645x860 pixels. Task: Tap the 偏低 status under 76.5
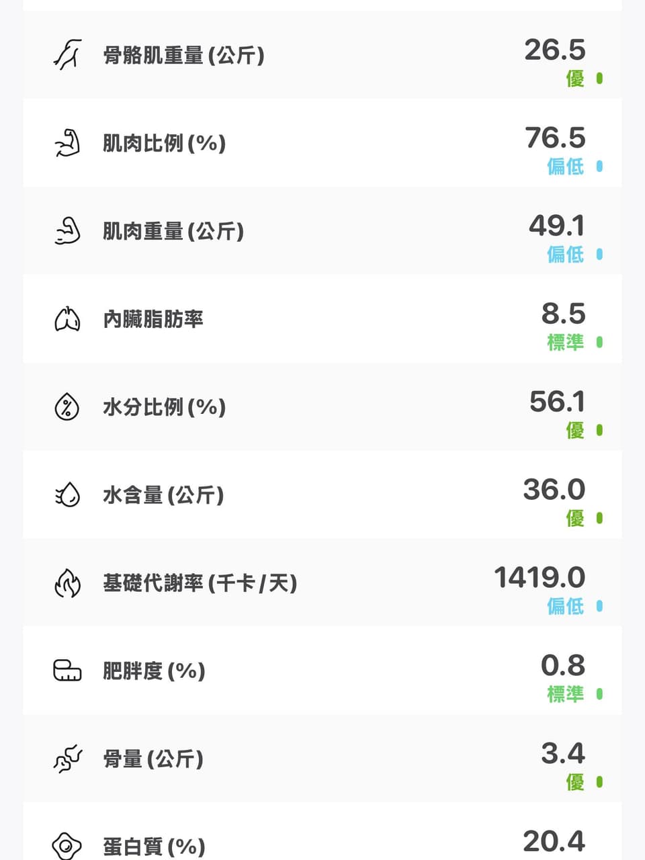(x=565, y=166)
